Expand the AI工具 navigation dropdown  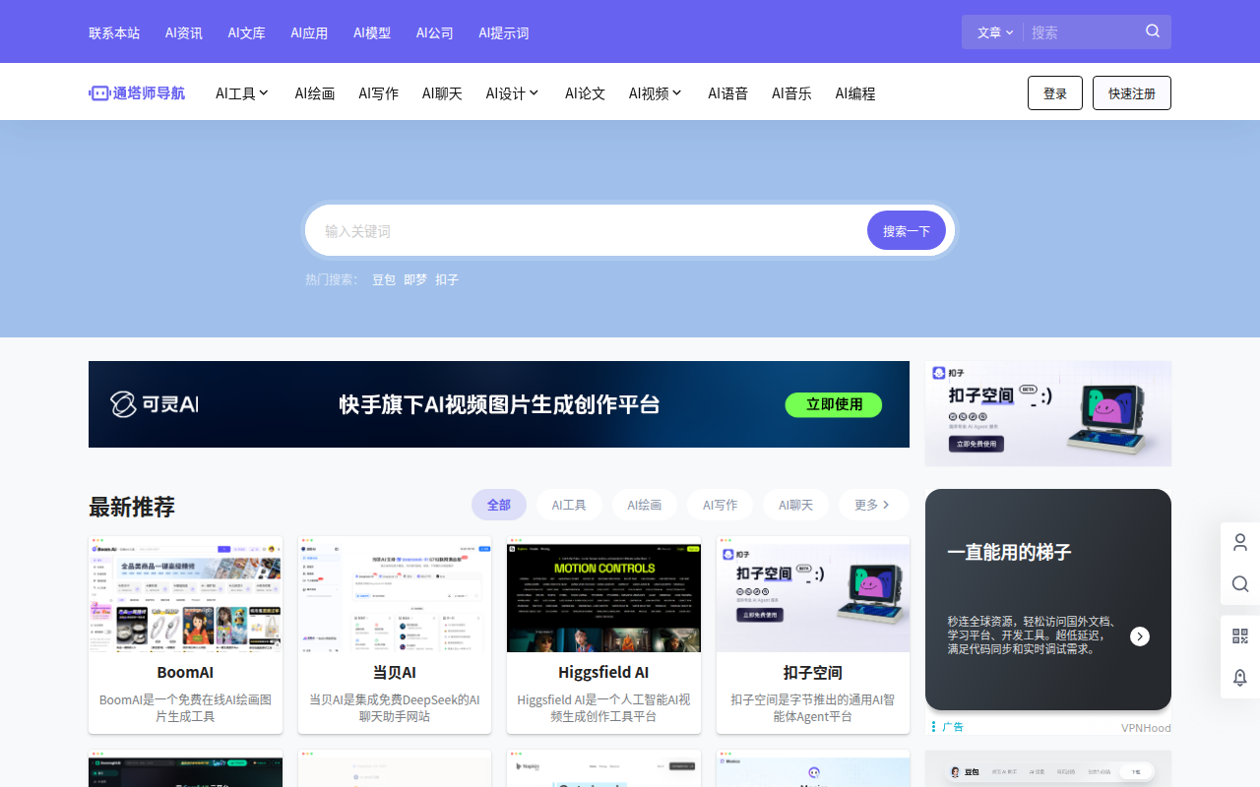(242, 93)
